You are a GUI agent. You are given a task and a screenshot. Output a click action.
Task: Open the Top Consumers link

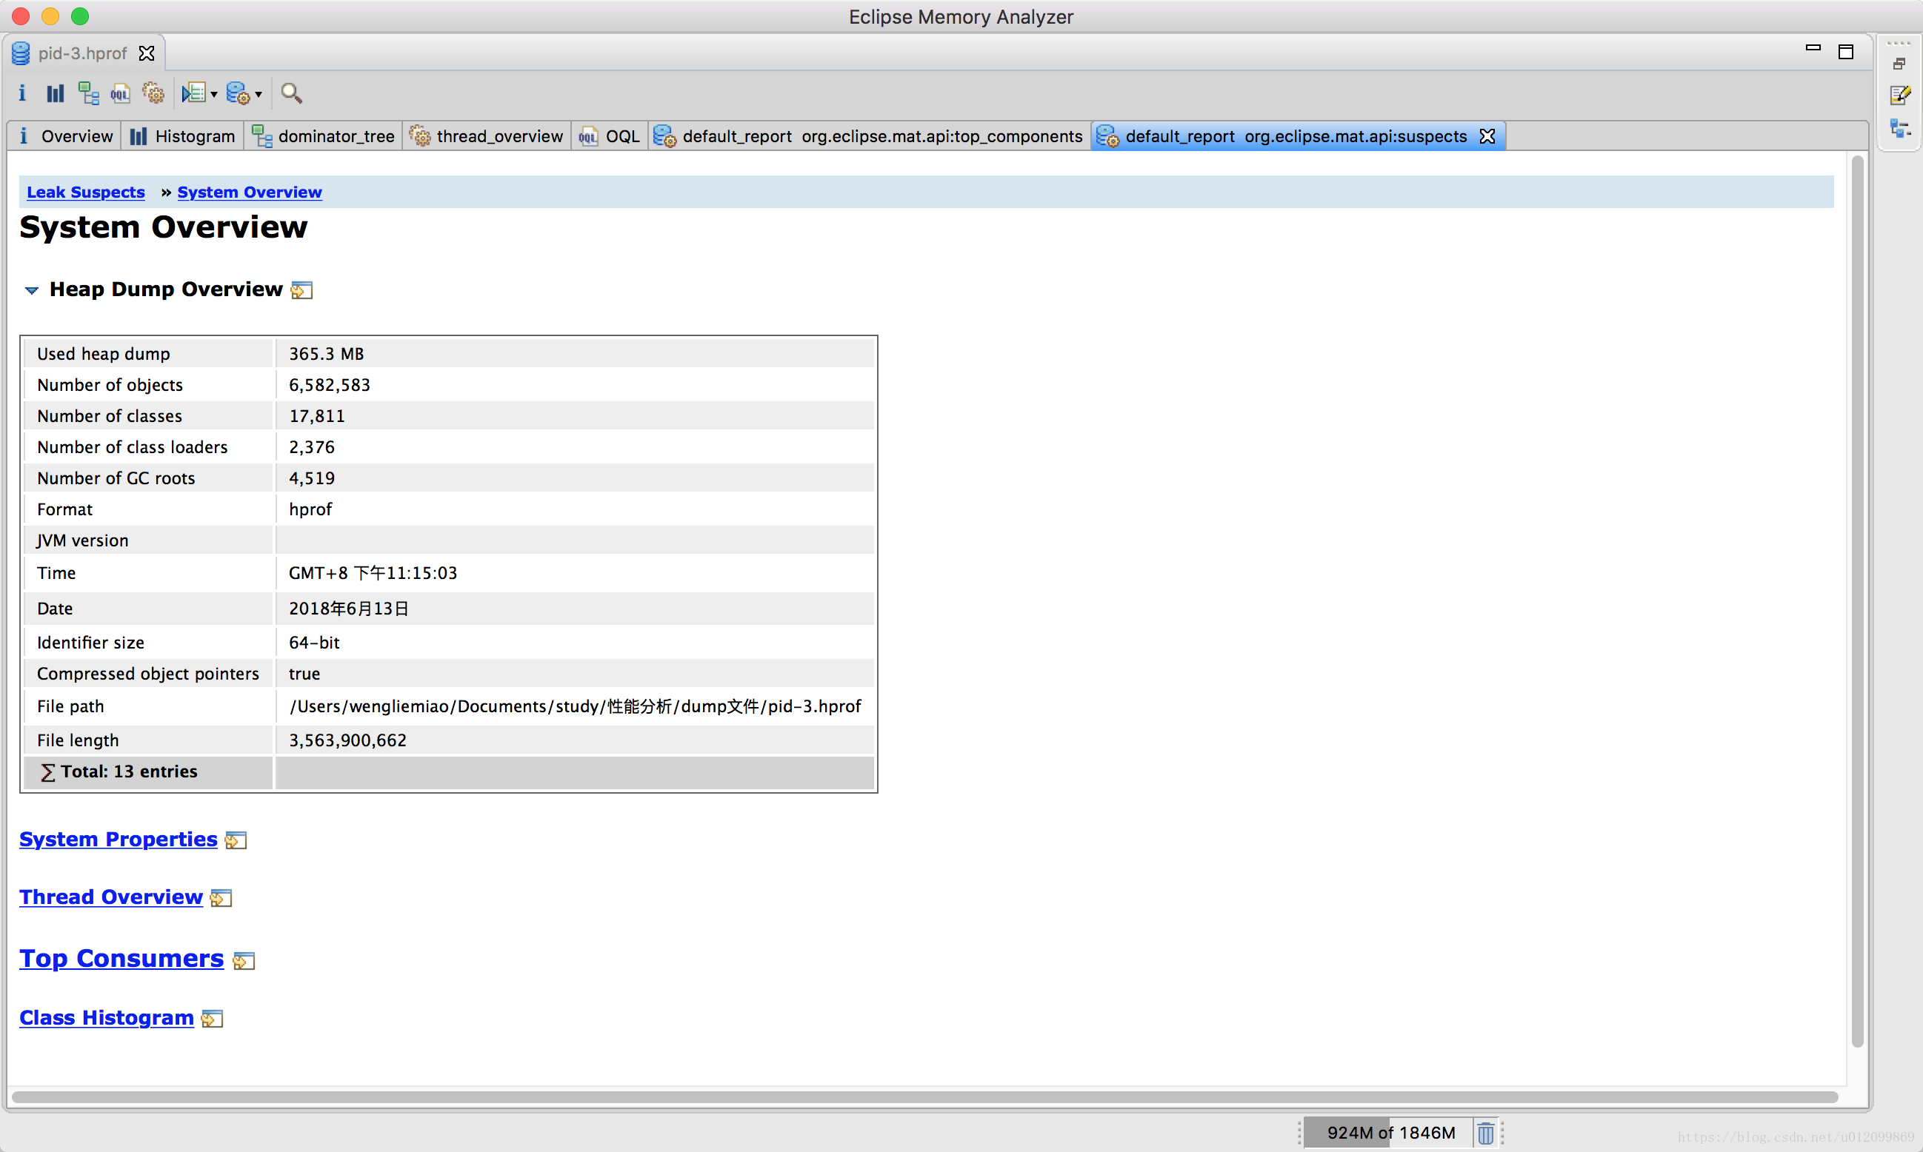(121, 958)
